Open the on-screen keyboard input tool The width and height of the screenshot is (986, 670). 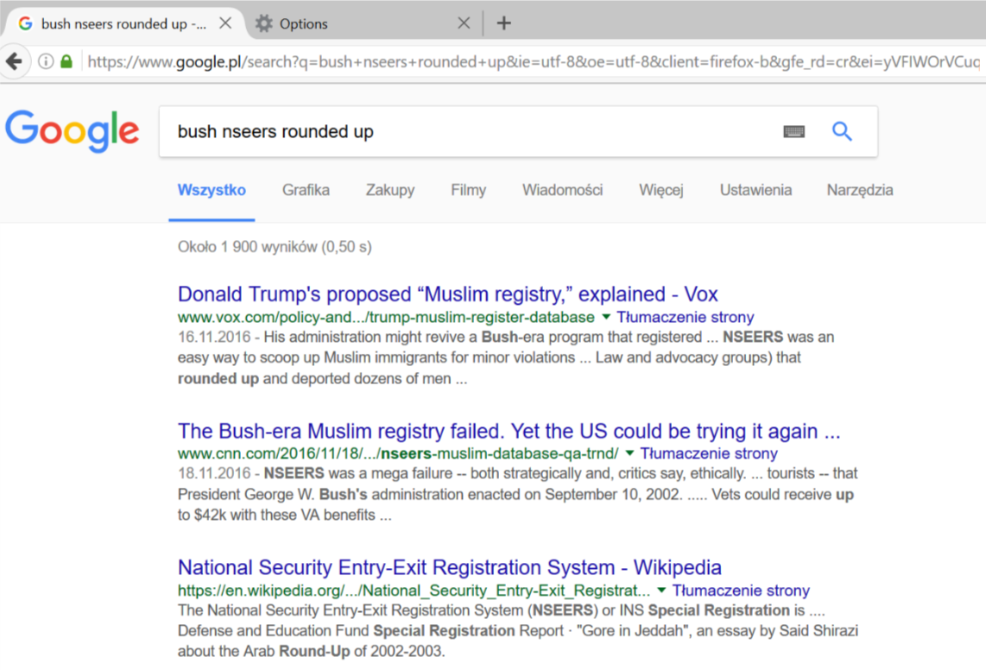[x=794, y=131]
